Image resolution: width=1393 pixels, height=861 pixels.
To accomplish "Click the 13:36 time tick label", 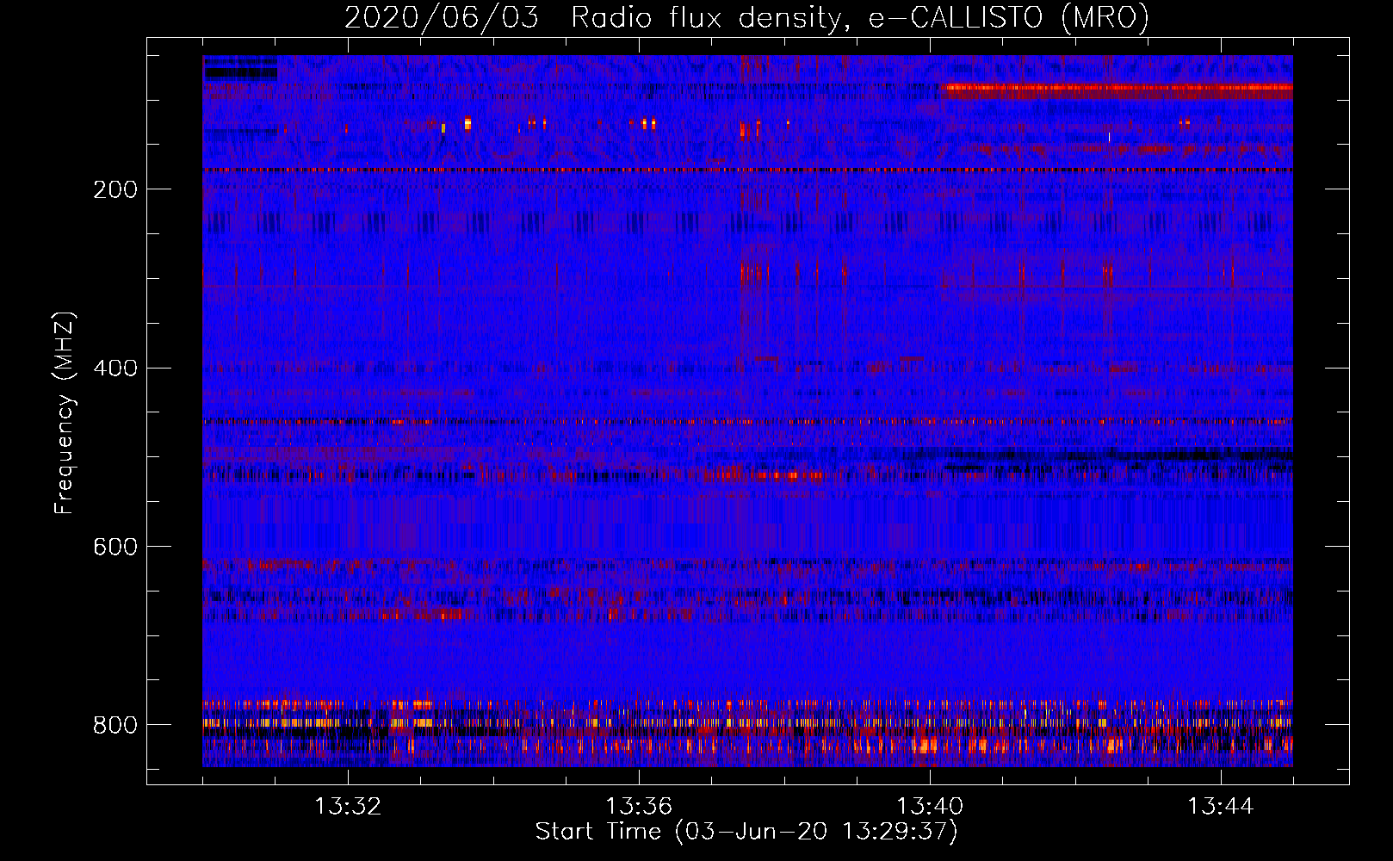I will point(639,807).
